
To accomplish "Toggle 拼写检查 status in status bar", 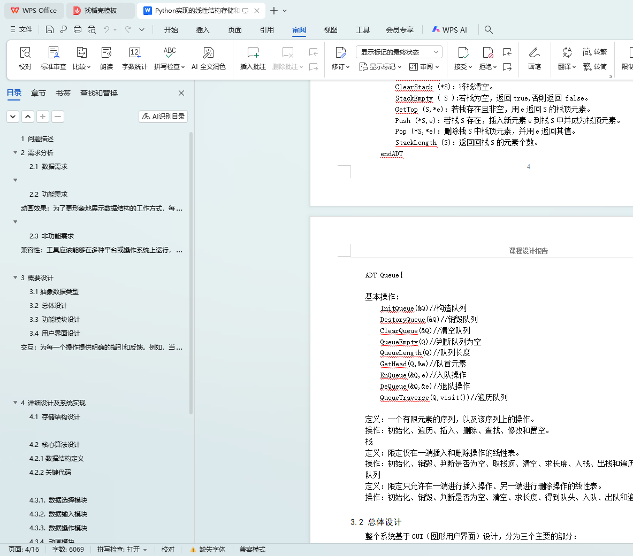I will (x=121, y=550).
